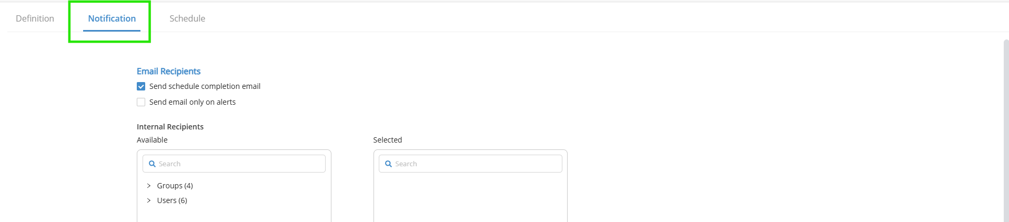The width and height of the screenshot is (1009, 222).
Task: Click empty area below Users in Available list
Action: [x=234, y=214]
